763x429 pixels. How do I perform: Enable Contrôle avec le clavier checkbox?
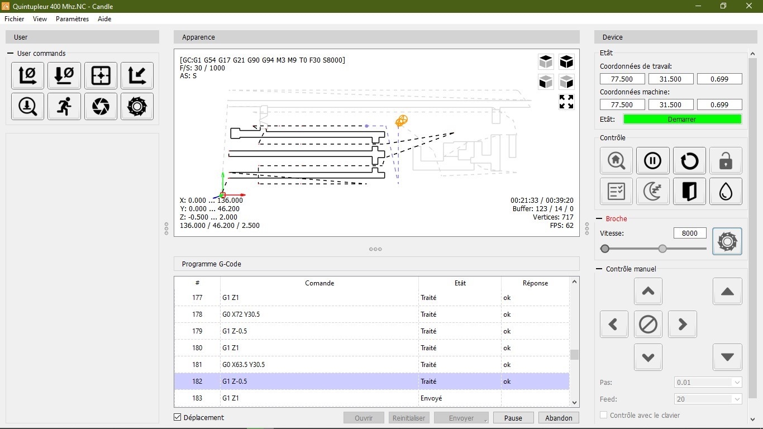pyautogui.click(x=603, y=415)
